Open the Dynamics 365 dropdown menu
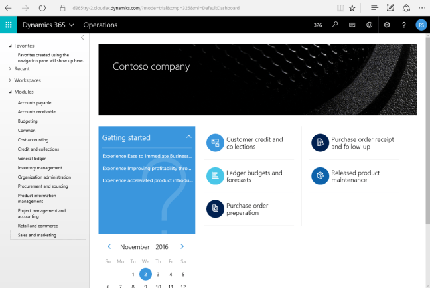The height and width of the screenshot is (288, 430). pyautogui.click(x=48, y=25)
